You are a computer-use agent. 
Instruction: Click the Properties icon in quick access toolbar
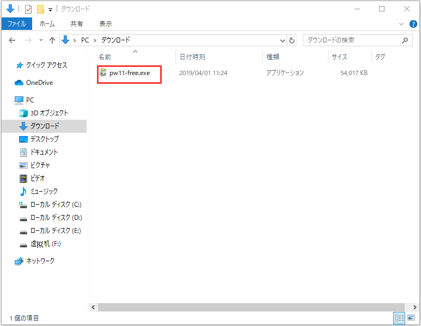pos(29,9)
